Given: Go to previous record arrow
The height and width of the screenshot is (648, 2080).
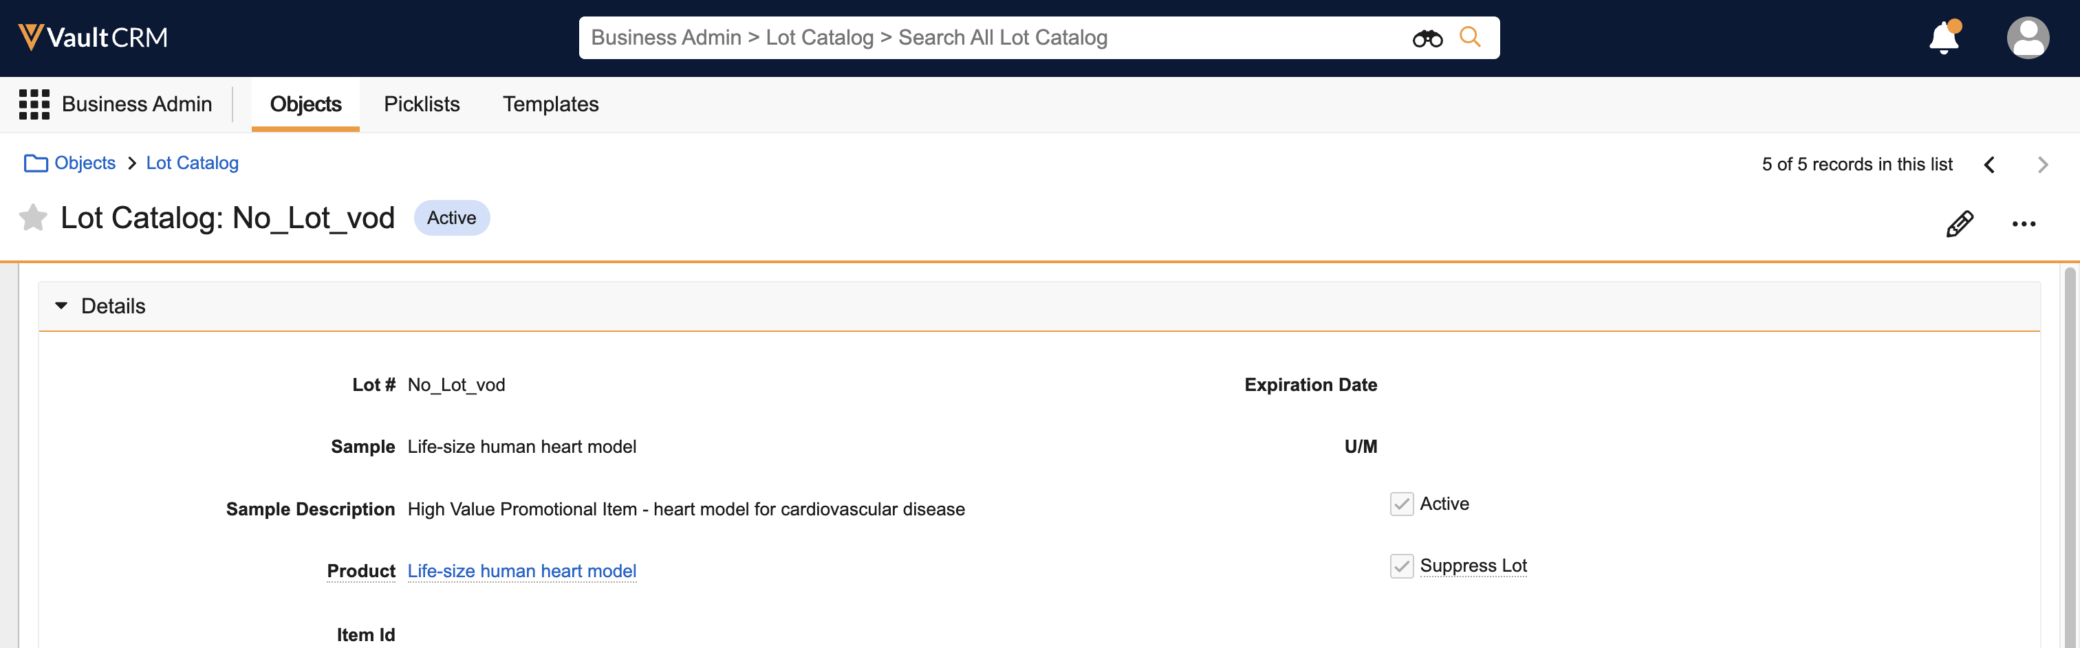Looking at the screenshot, I should point(1990,165).
